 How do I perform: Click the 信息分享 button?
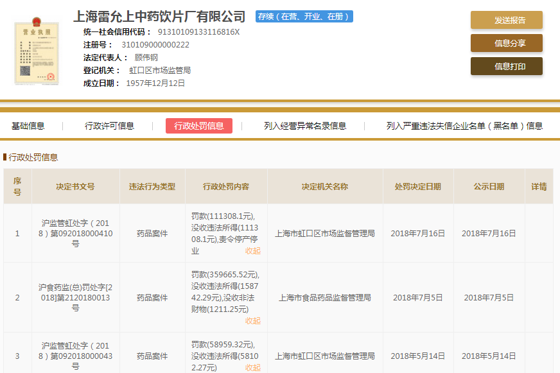tap(507, 43)
